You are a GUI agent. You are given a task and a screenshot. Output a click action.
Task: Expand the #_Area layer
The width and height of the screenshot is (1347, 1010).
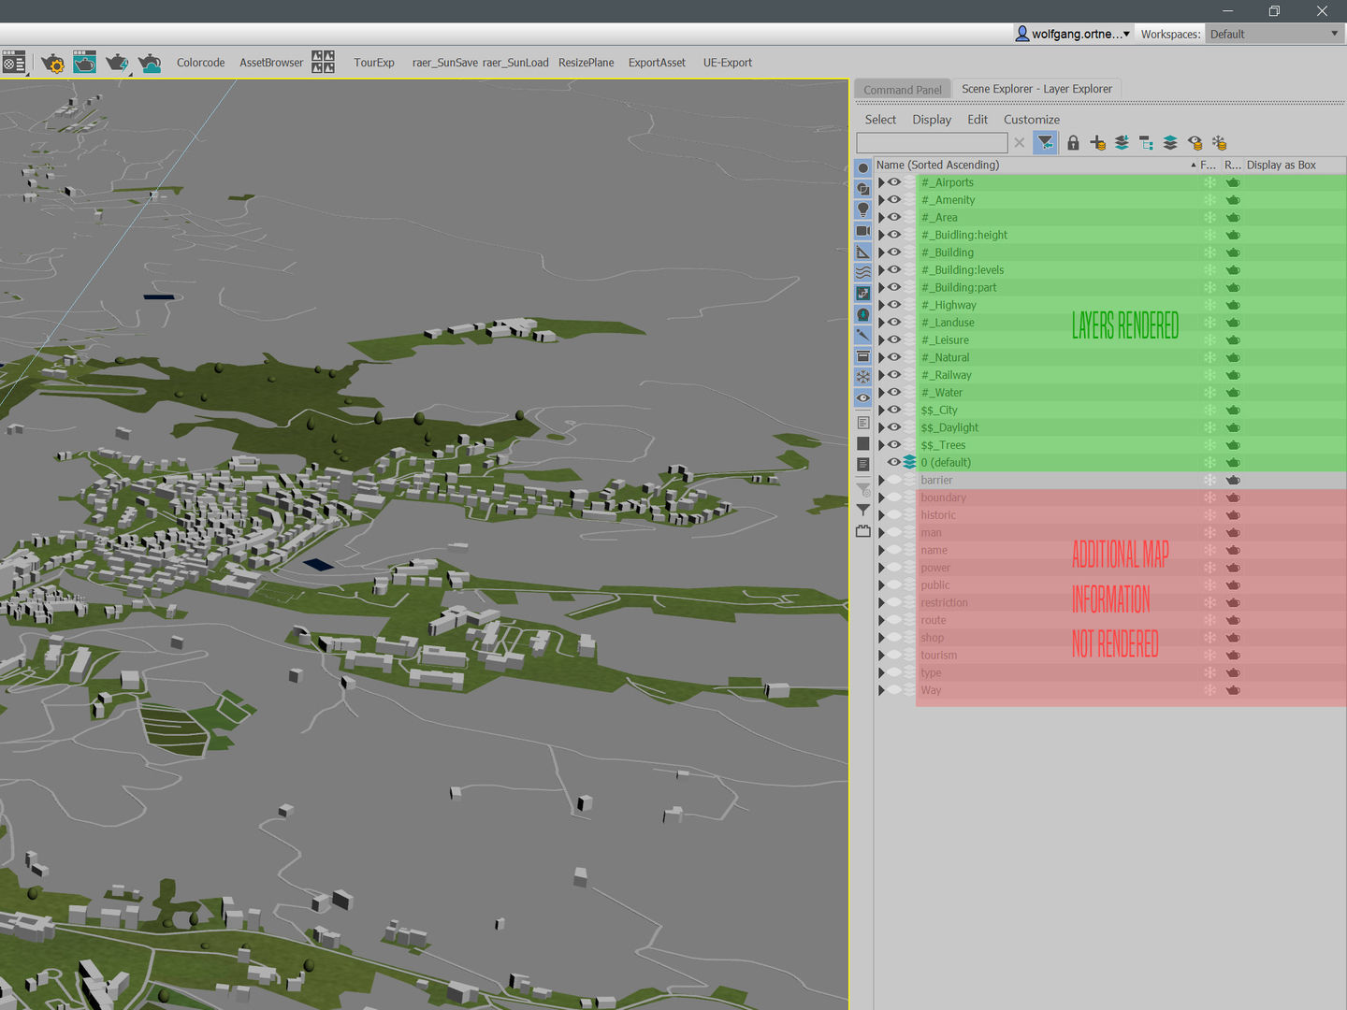tap(881, 217)
